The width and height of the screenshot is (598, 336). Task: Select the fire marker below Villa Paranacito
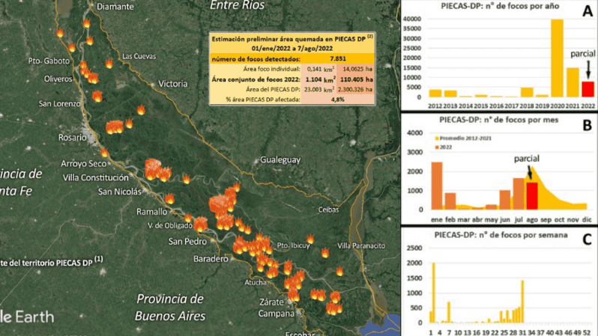click(340, 272)
